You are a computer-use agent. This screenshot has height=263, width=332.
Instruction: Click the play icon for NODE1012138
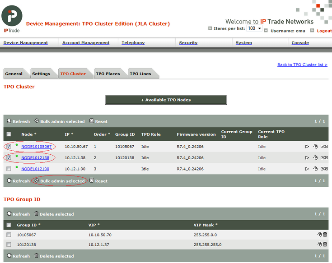pyautogui.click(x=307, y=158)
